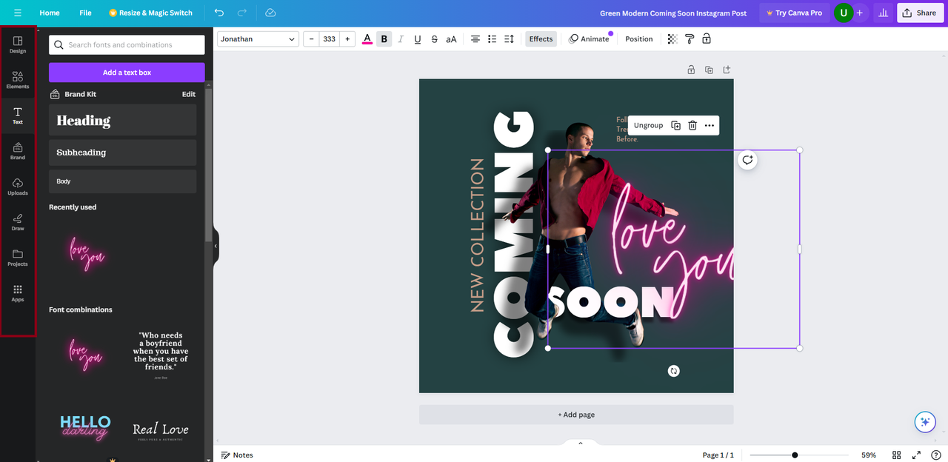This screenshot has height=462, width=948.
Task: Click the Add a text box button
Action: click(x=127, y=73)
